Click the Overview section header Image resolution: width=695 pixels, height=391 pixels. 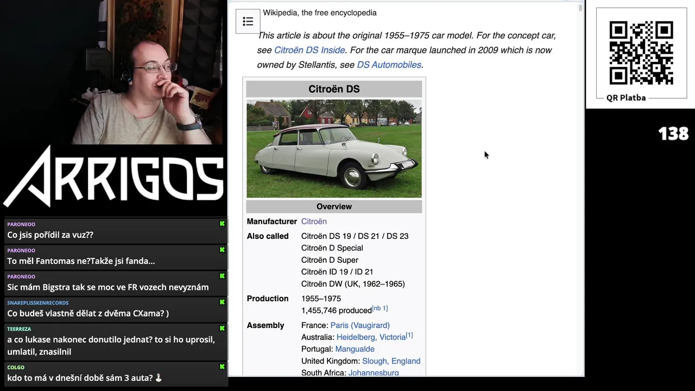334,206
